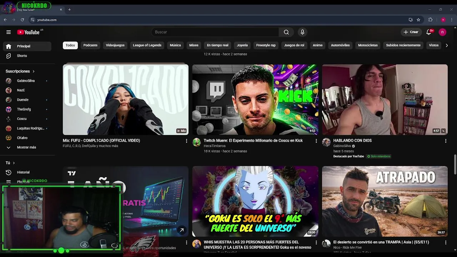Click the browser back arrow
Viewport: 457px width, 257px height.
tap(5, 20)
